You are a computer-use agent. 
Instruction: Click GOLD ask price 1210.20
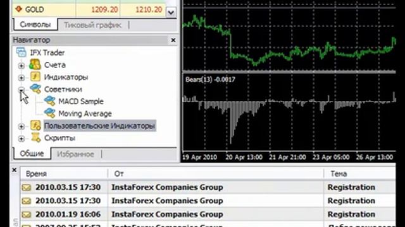click(x=149, y=10)
